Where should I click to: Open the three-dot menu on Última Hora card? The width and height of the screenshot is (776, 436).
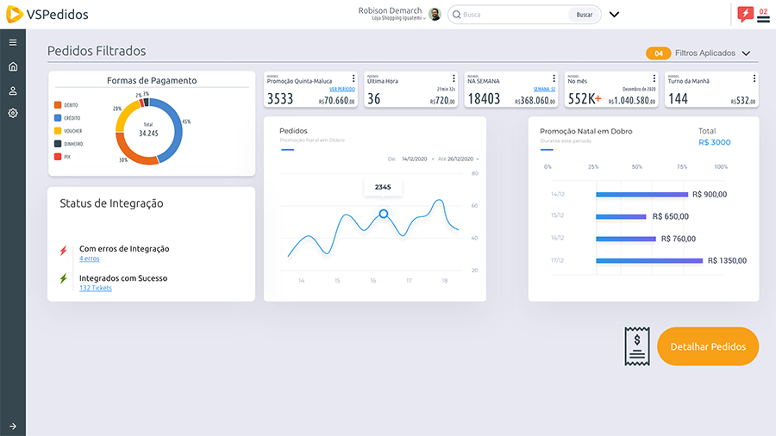[x=454, y=78]
